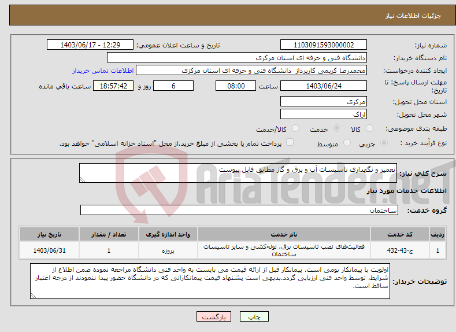Click the delivery province field مرکزی
Screen dimensions: 456x332
coord(324,102)
